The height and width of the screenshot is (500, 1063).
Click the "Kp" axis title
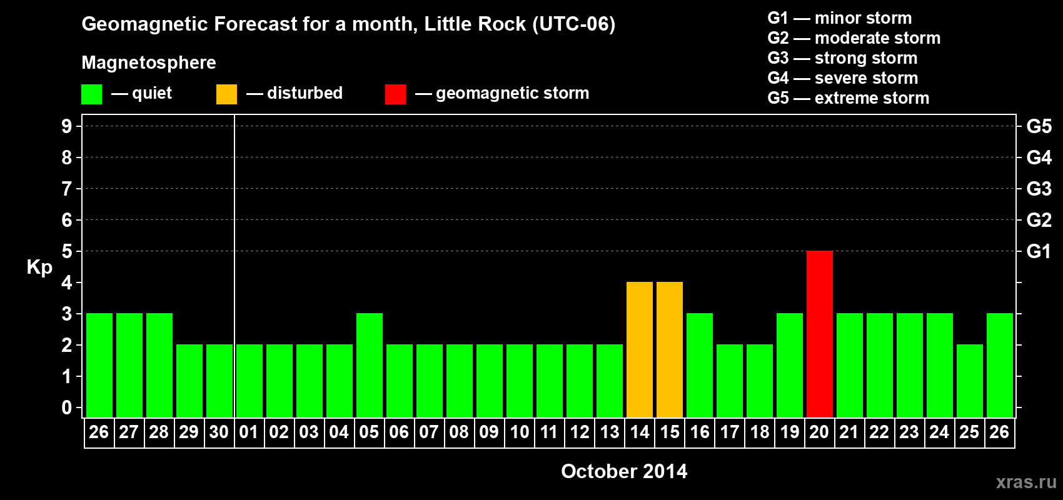39,268
